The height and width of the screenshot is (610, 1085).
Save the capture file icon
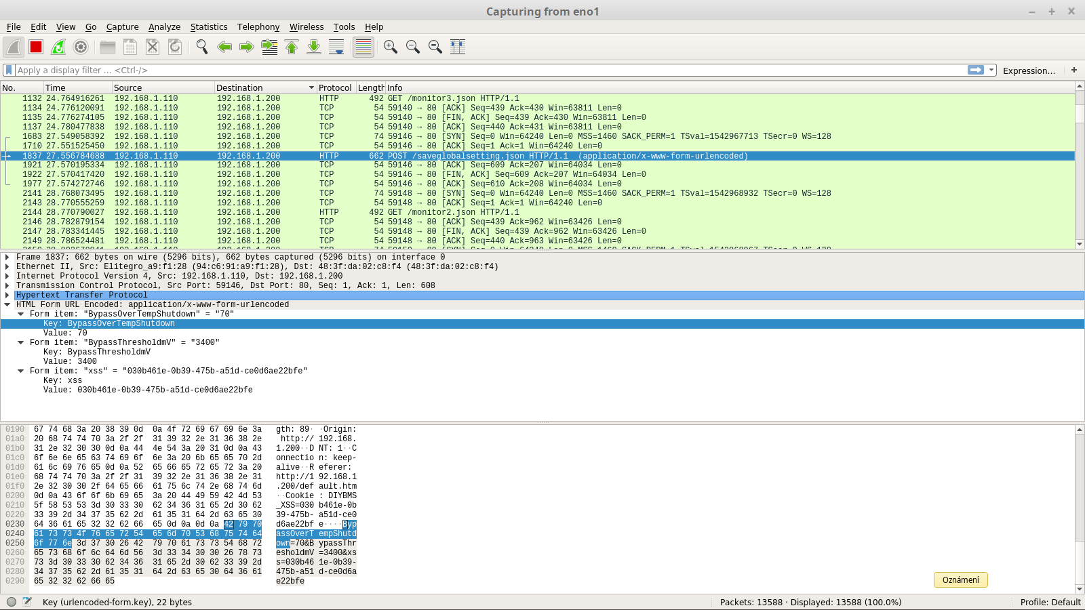tap(130, 47)
